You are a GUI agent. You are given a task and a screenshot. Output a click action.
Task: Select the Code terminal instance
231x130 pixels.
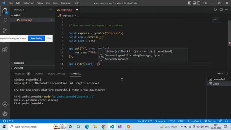(x=218, y=84)
